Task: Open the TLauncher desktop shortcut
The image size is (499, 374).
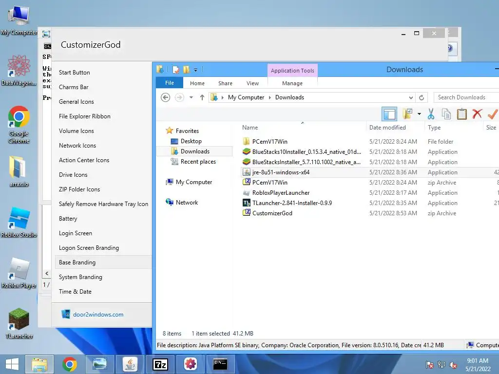Action: [x=19, y=323]
